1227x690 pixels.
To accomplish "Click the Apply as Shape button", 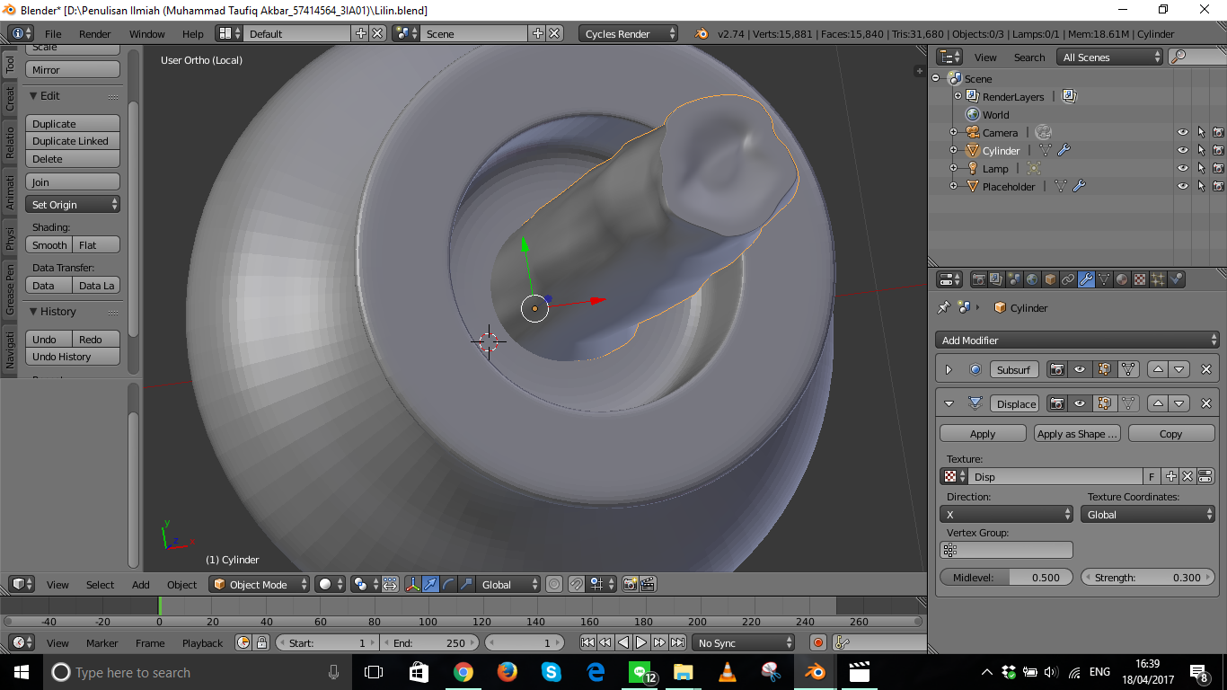I will (x=1077, y=433).
